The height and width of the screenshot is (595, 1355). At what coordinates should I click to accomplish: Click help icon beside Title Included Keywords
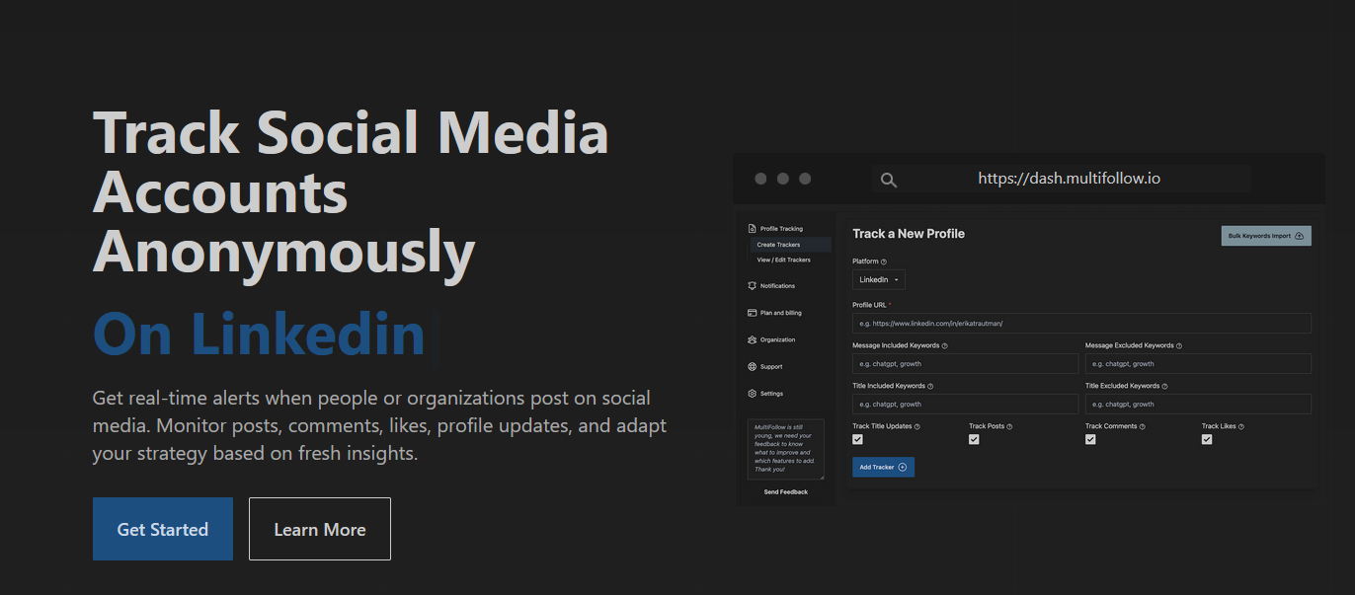930,386
